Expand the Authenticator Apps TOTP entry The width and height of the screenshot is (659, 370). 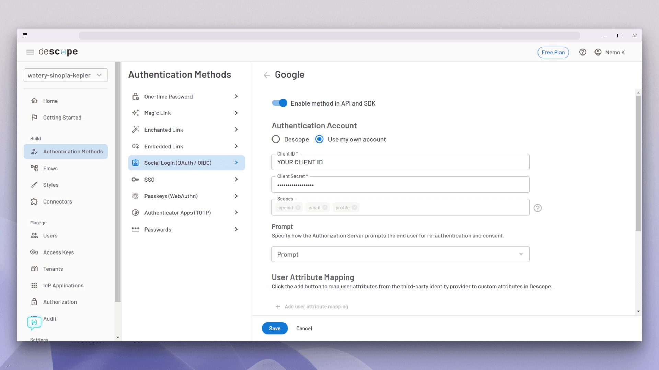click(x=236, y=212)
